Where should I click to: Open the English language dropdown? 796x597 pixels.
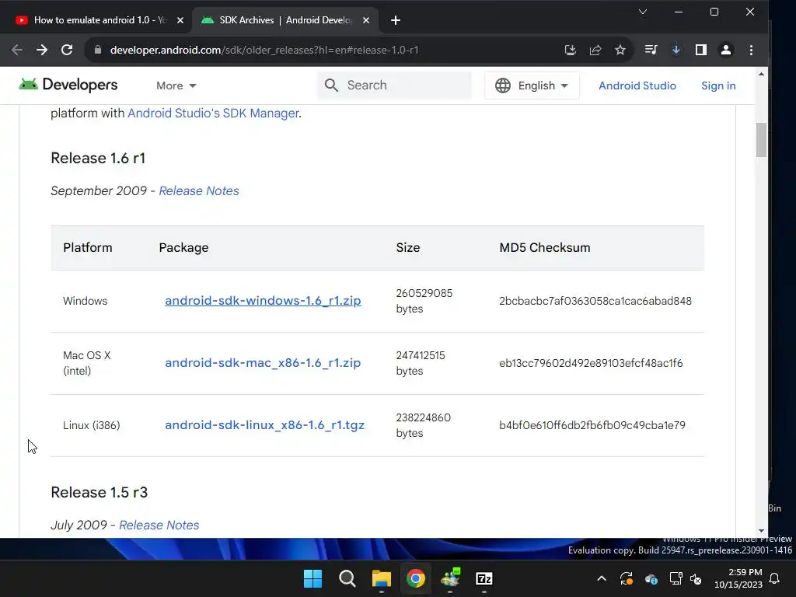[x=532, y=86]
